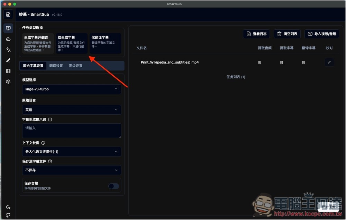Screen dimensions: 346x220
Task: Open the 保存源字幕文件 不保存 dropdown
Action: (72, 170)
